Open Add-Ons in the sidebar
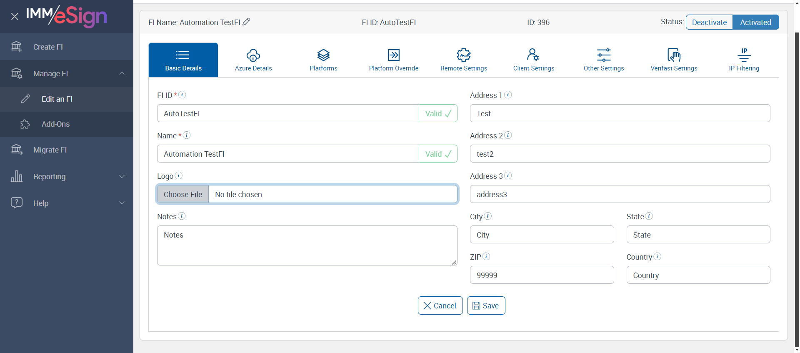Image resolution: width=800 pixels, height=353 pixels. click(55, 124)
